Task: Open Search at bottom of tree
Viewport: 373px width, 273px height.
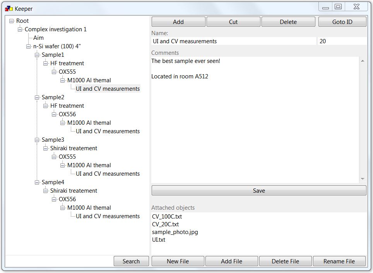Action: pos(131,261)
